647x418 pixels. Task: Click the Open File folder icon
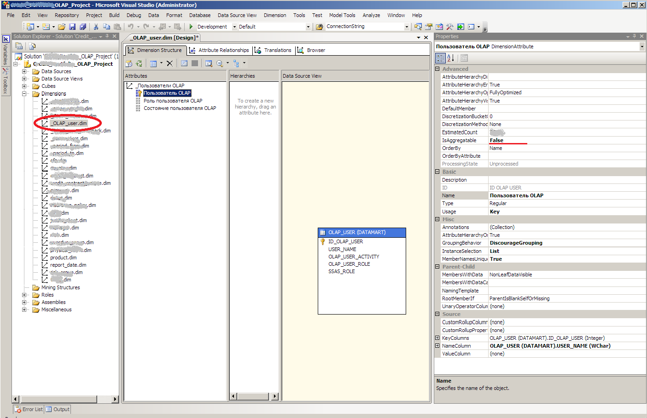click(x=62, y=27)
